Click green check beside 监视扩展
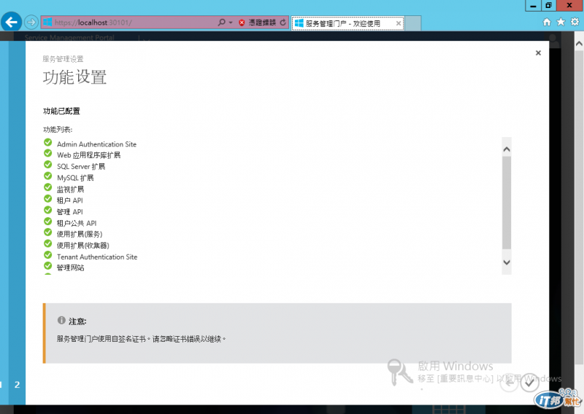 [47, 187]
